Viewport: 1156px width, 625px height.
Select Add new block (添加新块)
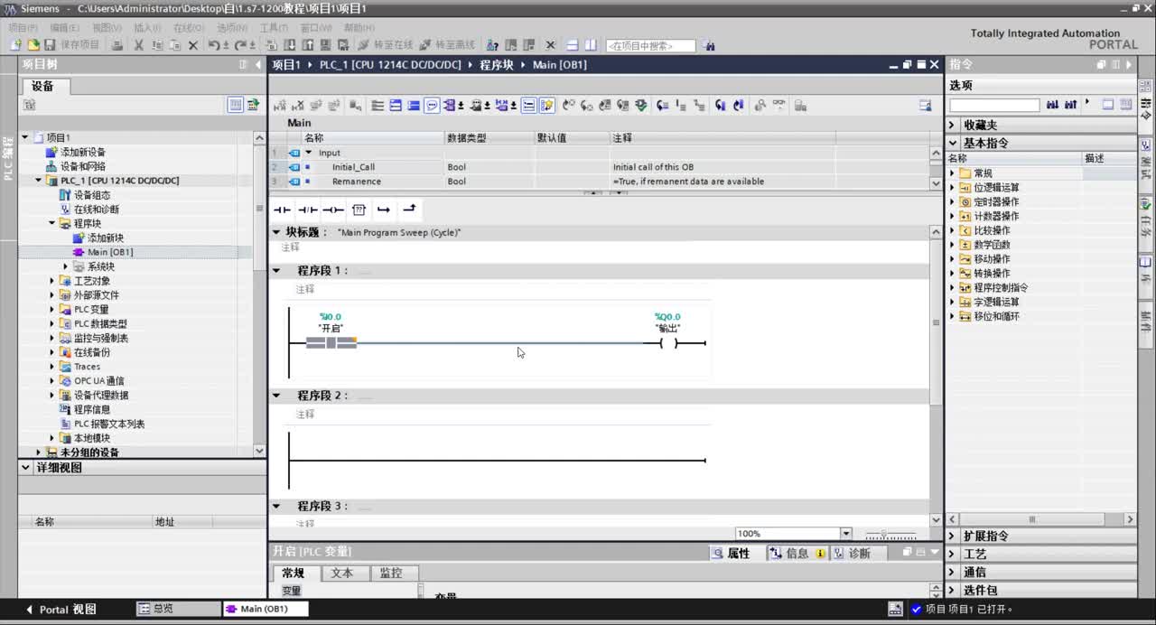click(106, 238)
